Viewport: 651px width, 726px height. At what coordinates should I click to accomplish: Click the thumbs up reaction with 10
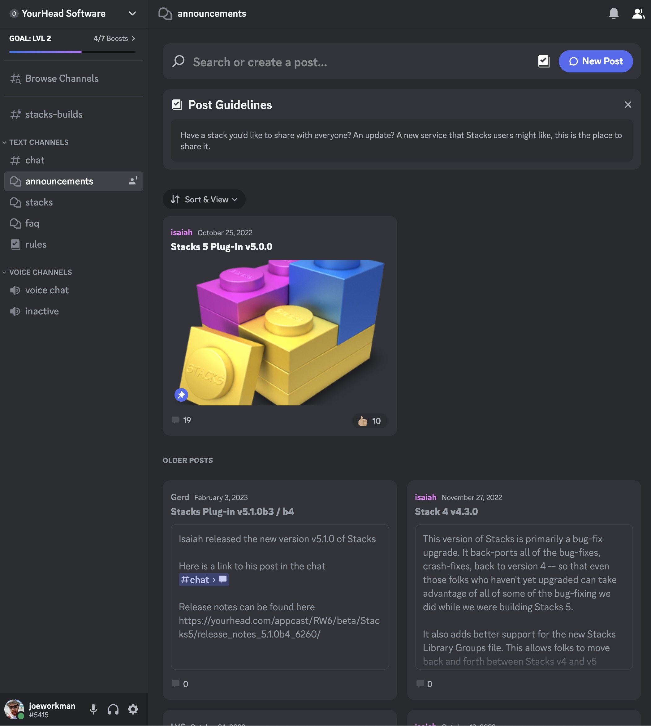coord(369,421)
